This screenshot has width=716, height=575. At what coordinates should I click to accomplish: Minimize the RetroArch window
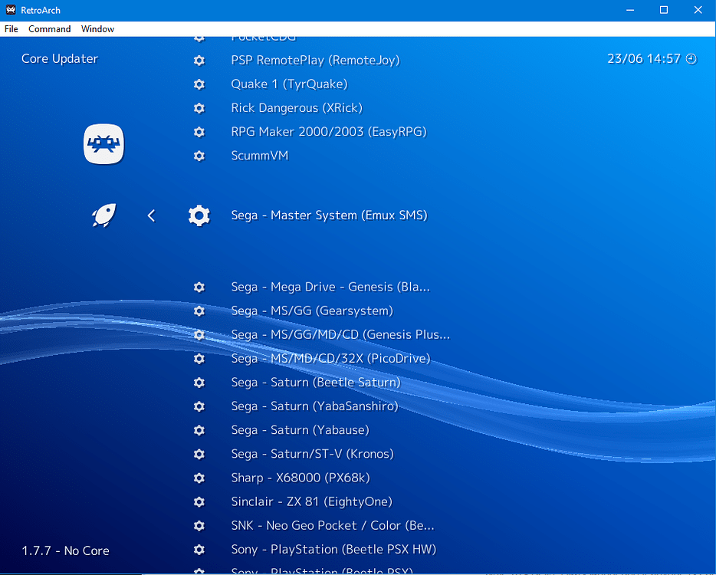[630, 10]
